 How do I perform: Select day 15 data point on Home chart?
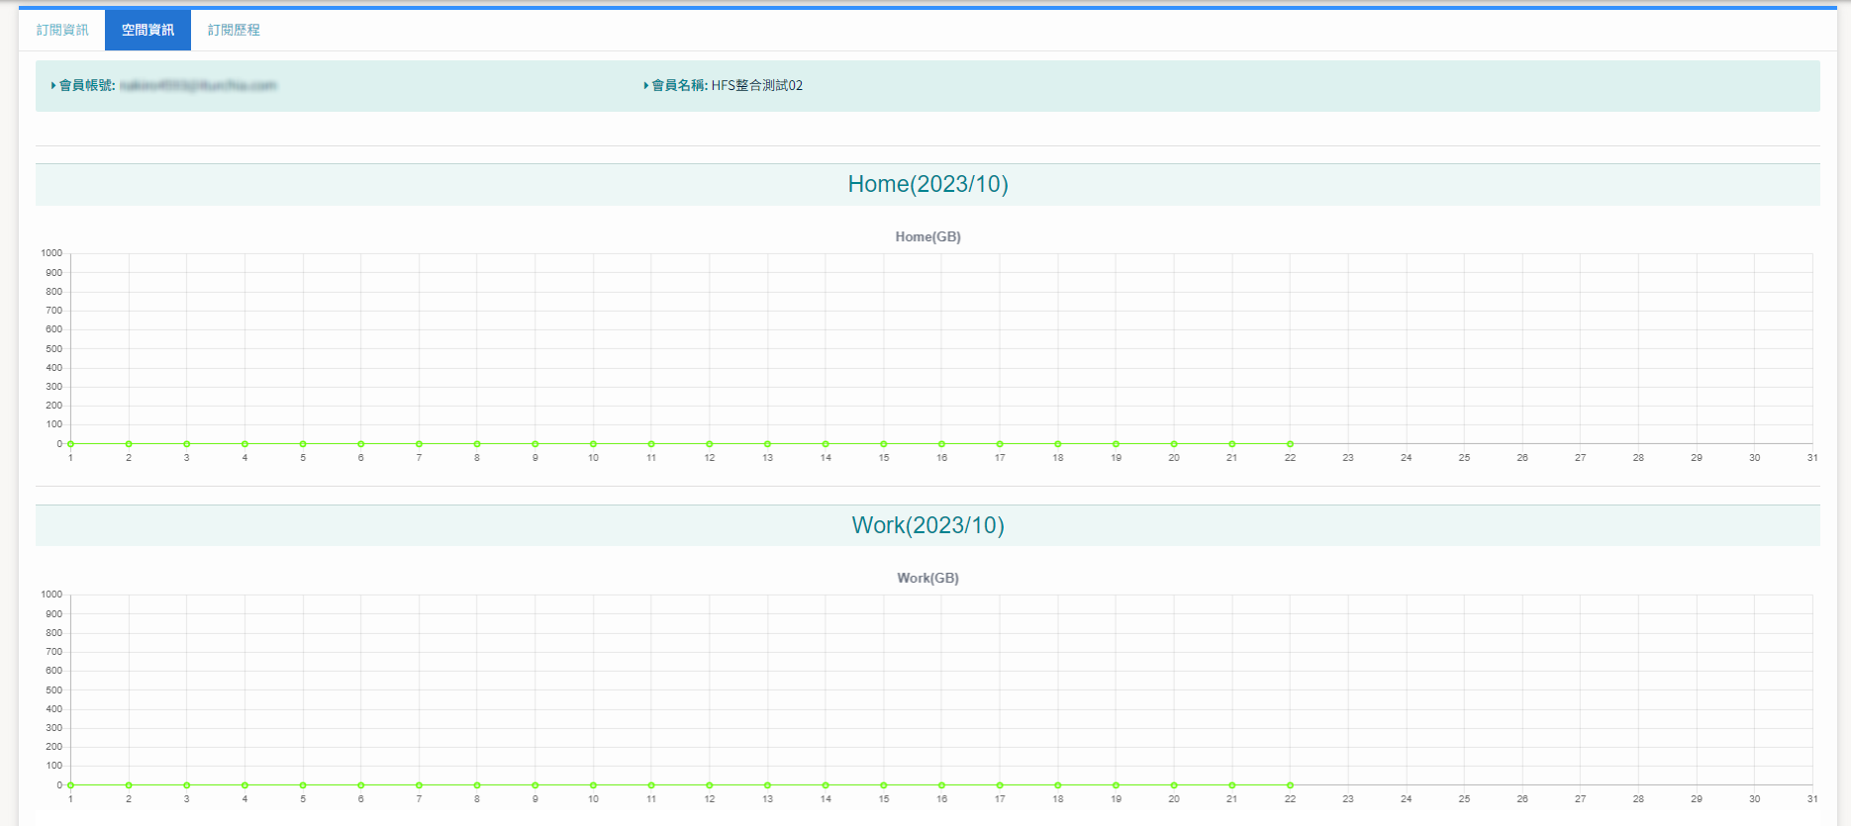point(884,444)
